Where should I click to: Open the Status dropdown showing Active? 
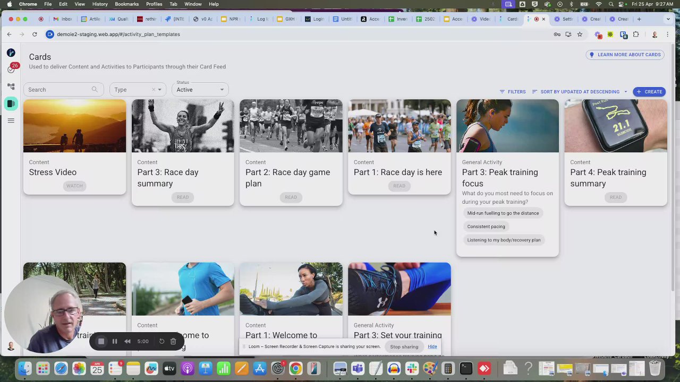point(200,89)
